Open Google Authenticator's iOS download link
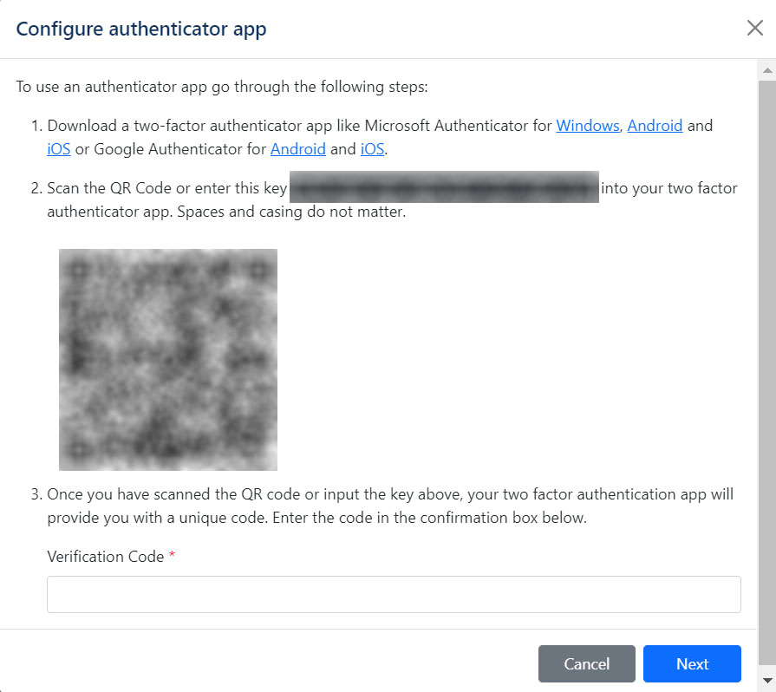Viewport: 776px width, 692px height. click(x=372, y=149)
